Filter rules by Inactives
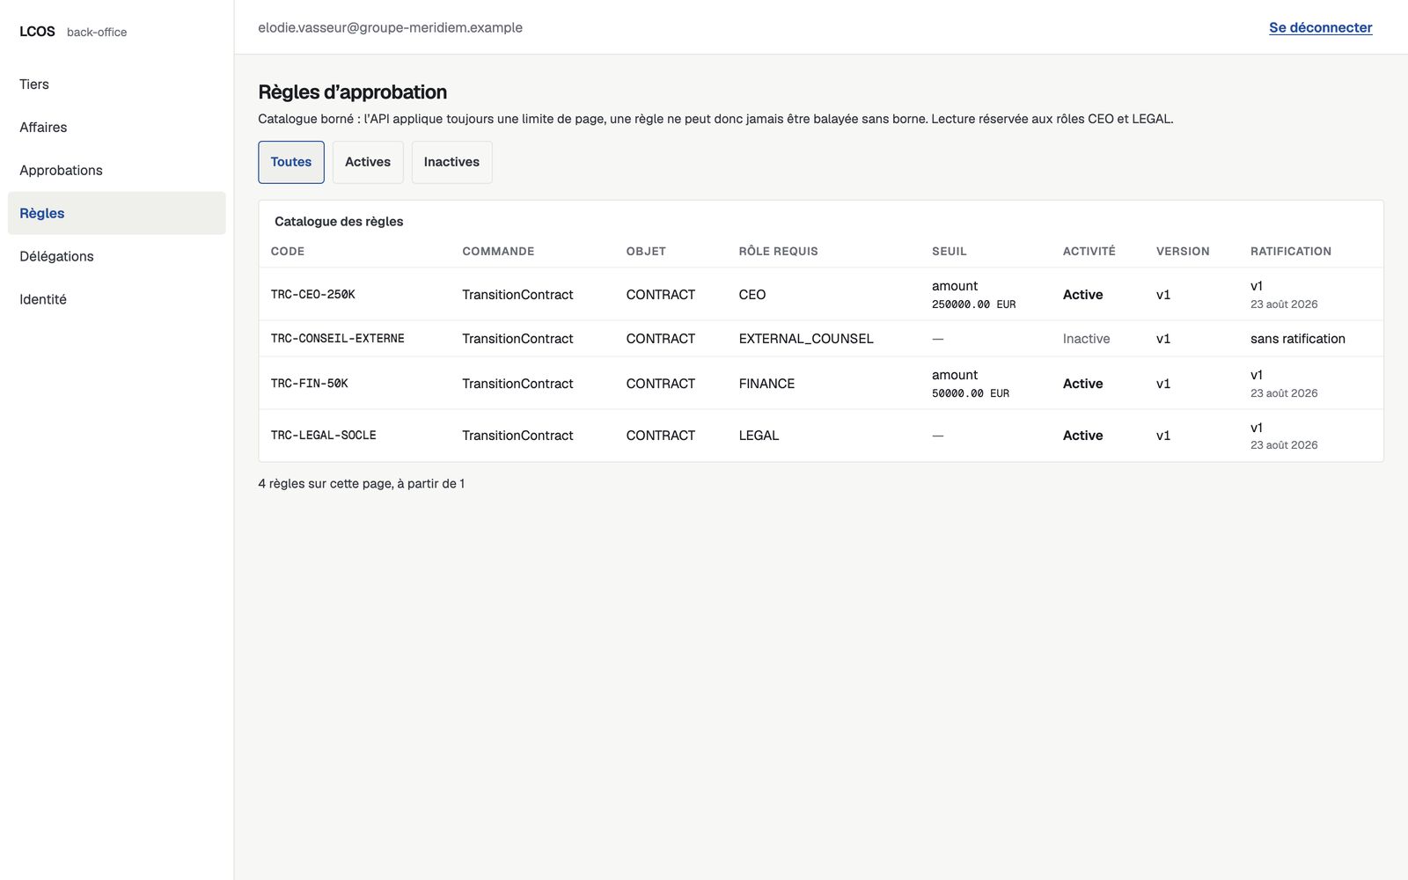 tap(451, 162)
